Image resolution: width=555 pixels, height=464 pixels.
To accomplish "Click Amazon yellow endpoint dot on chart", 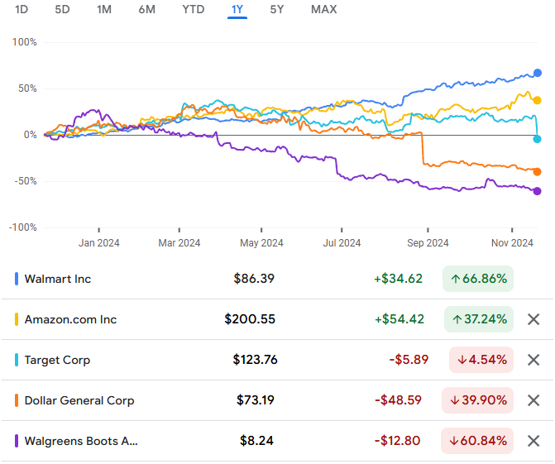I will point(537,101).
